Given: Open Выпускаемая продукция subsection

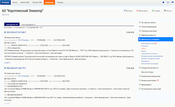Looking at the screenshot, I should [150, 64].
